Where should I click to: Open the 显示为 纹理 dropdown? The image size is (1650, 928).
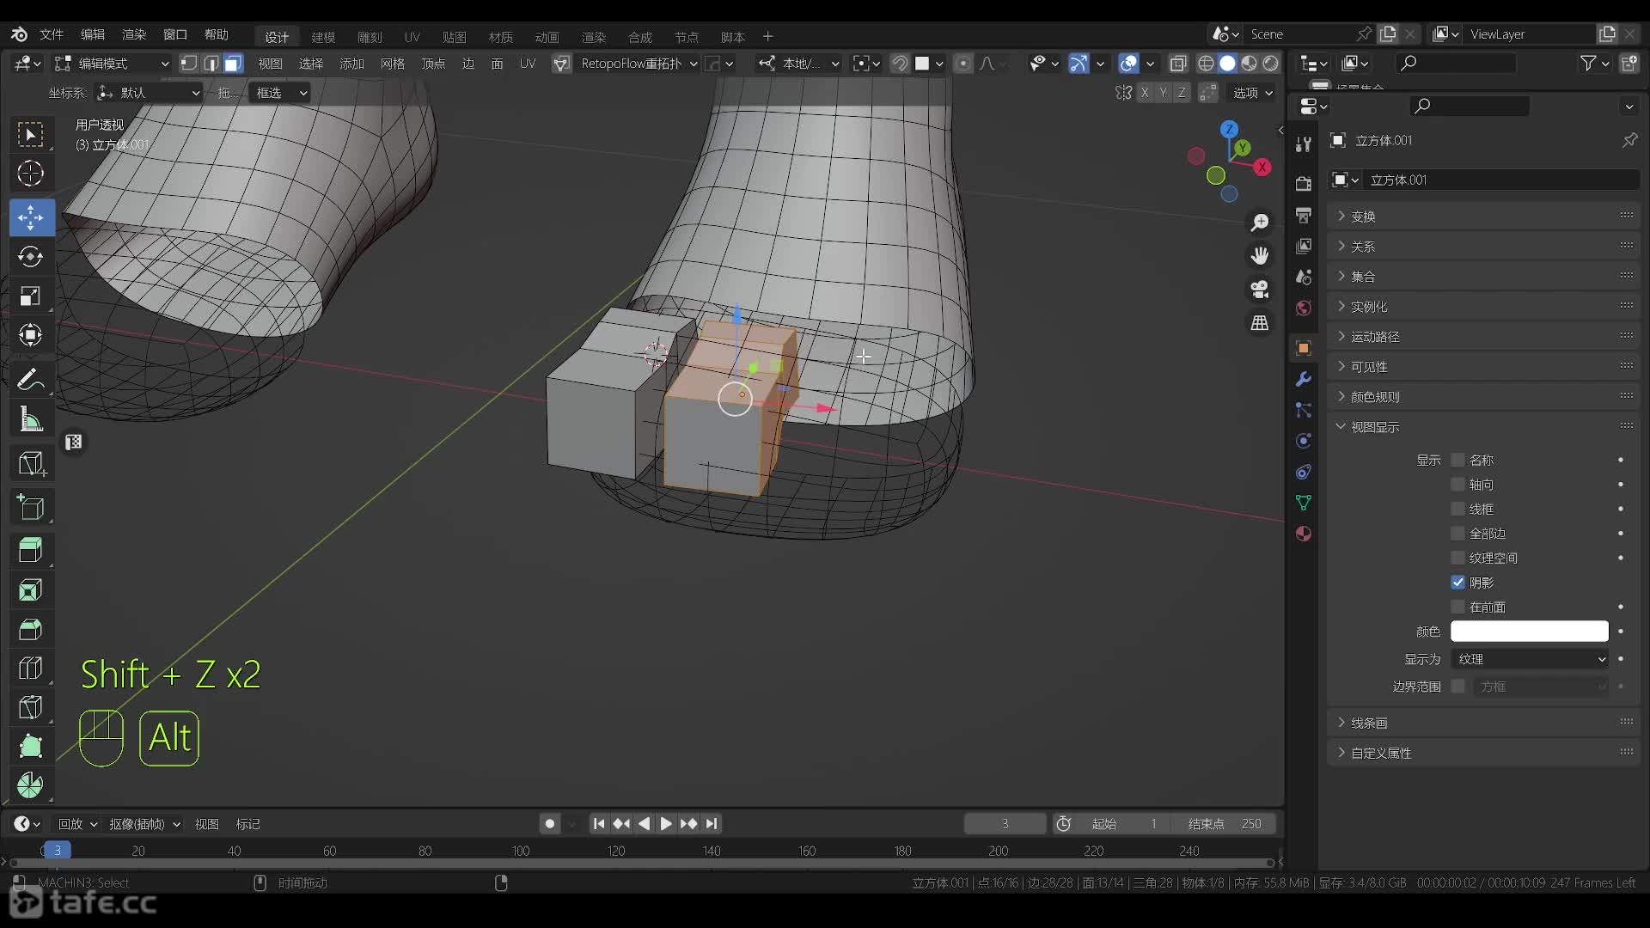coord(1530,659)
